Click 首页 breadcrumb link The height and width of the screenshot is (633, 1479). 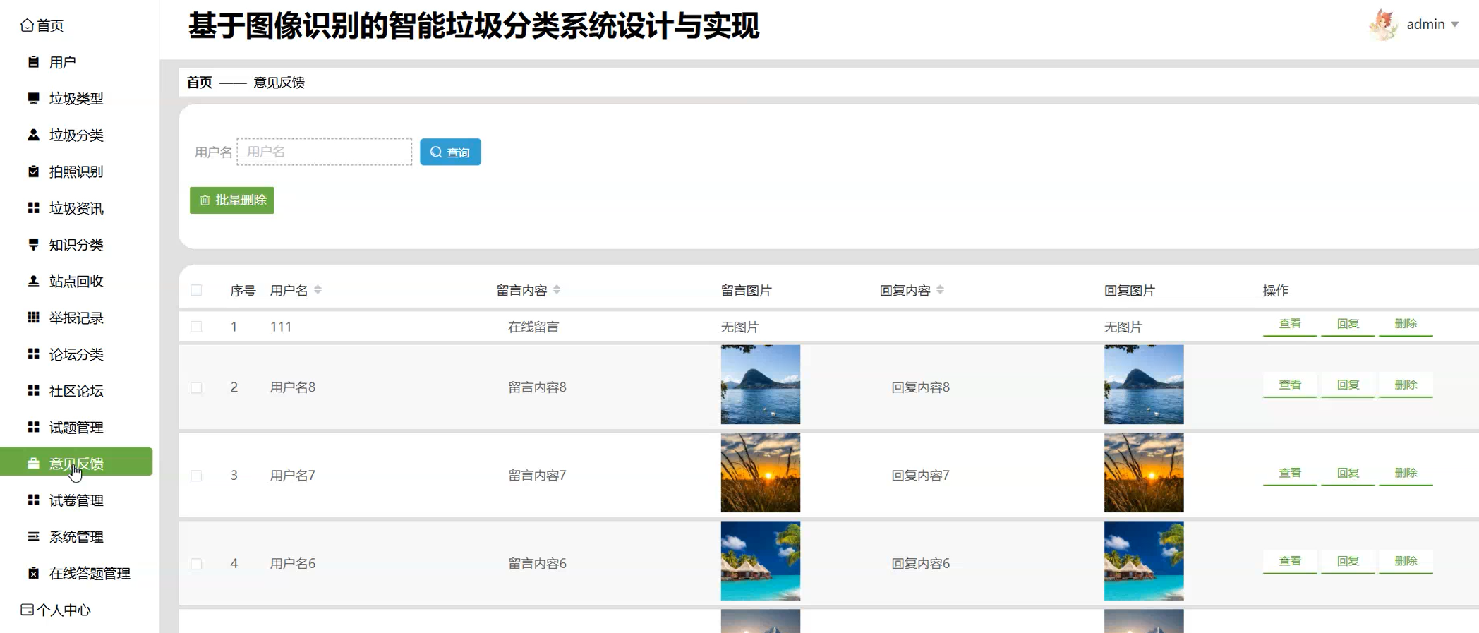(199, 83)
